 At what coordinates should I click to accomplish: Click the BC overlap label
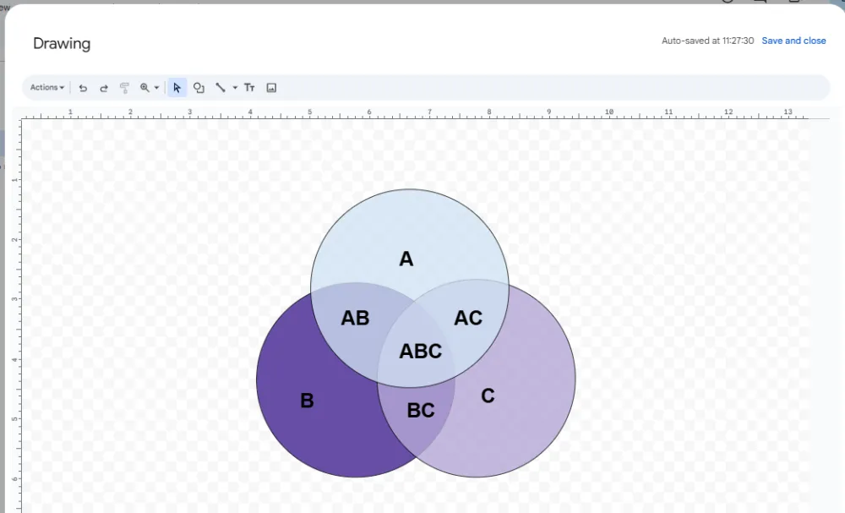pos(421,411)
